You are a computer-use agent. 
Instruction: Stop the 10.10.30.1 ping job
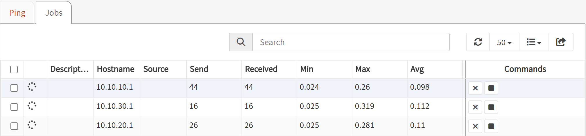pos(491,107)
